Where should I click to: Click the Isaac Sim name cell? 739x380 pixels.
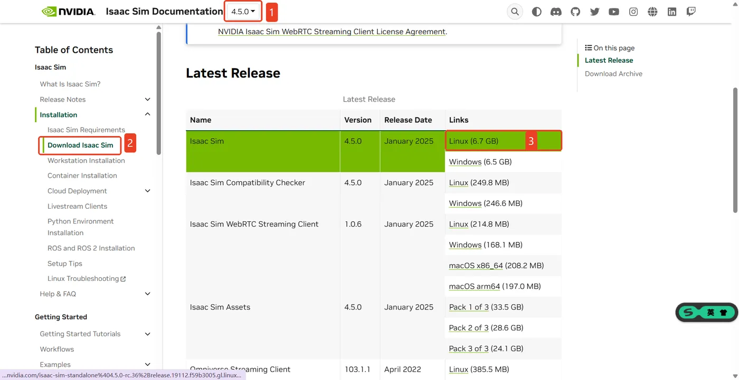click(x=263, y=151)
